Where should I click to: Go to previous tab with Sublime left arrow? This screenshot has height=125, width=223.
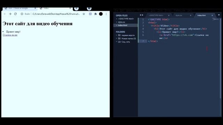tap(140, 15)
